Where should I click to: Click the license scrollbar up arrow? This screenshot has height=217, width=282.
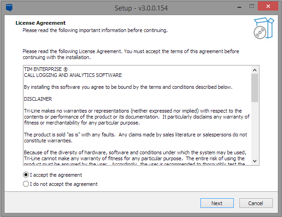(x=254, y=70)
